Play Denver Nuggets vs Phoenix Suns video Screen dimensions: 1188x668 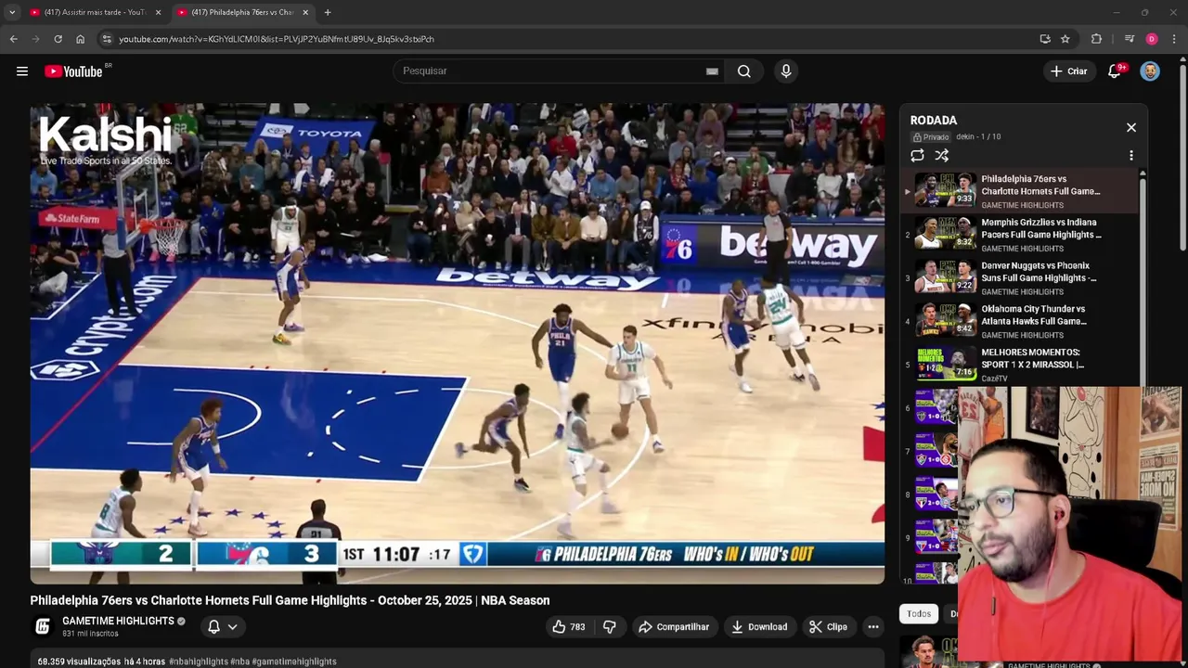pos(1019,278)
